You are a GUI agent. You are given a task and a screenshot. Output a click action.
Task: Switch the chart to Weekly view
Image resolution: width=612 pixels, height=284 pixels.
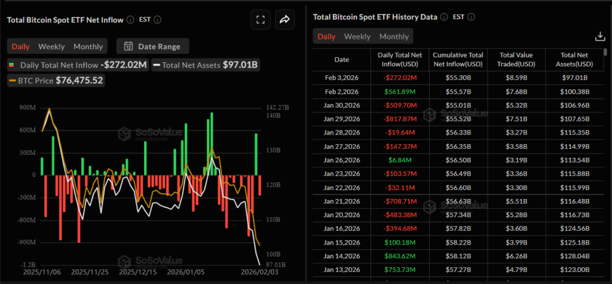click(x=51, y=46)
